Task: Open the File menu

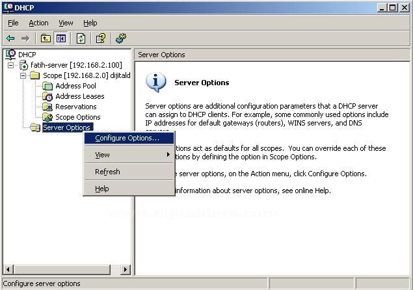Action: click(x=13, y=23)
